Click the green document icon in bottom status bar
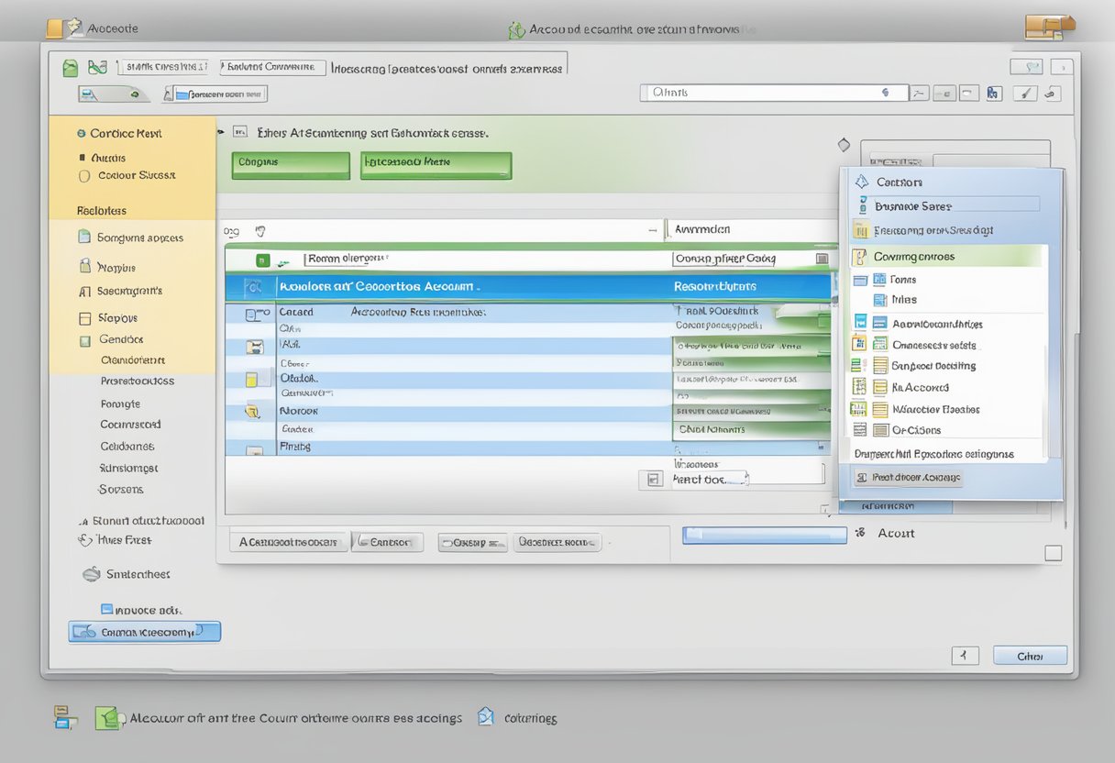1115x763 pixels. click(x=107, y=718)
